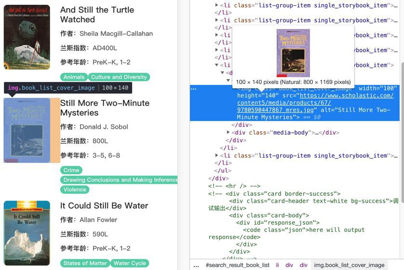Screen dimensions: 404x270
Task: Open the States of Matter tag
Action: click(x=85, y=263)
